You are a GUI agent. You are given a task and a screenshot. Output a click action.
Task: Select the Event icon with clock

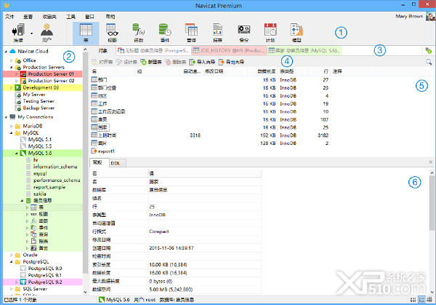click(x=165, y=33)
